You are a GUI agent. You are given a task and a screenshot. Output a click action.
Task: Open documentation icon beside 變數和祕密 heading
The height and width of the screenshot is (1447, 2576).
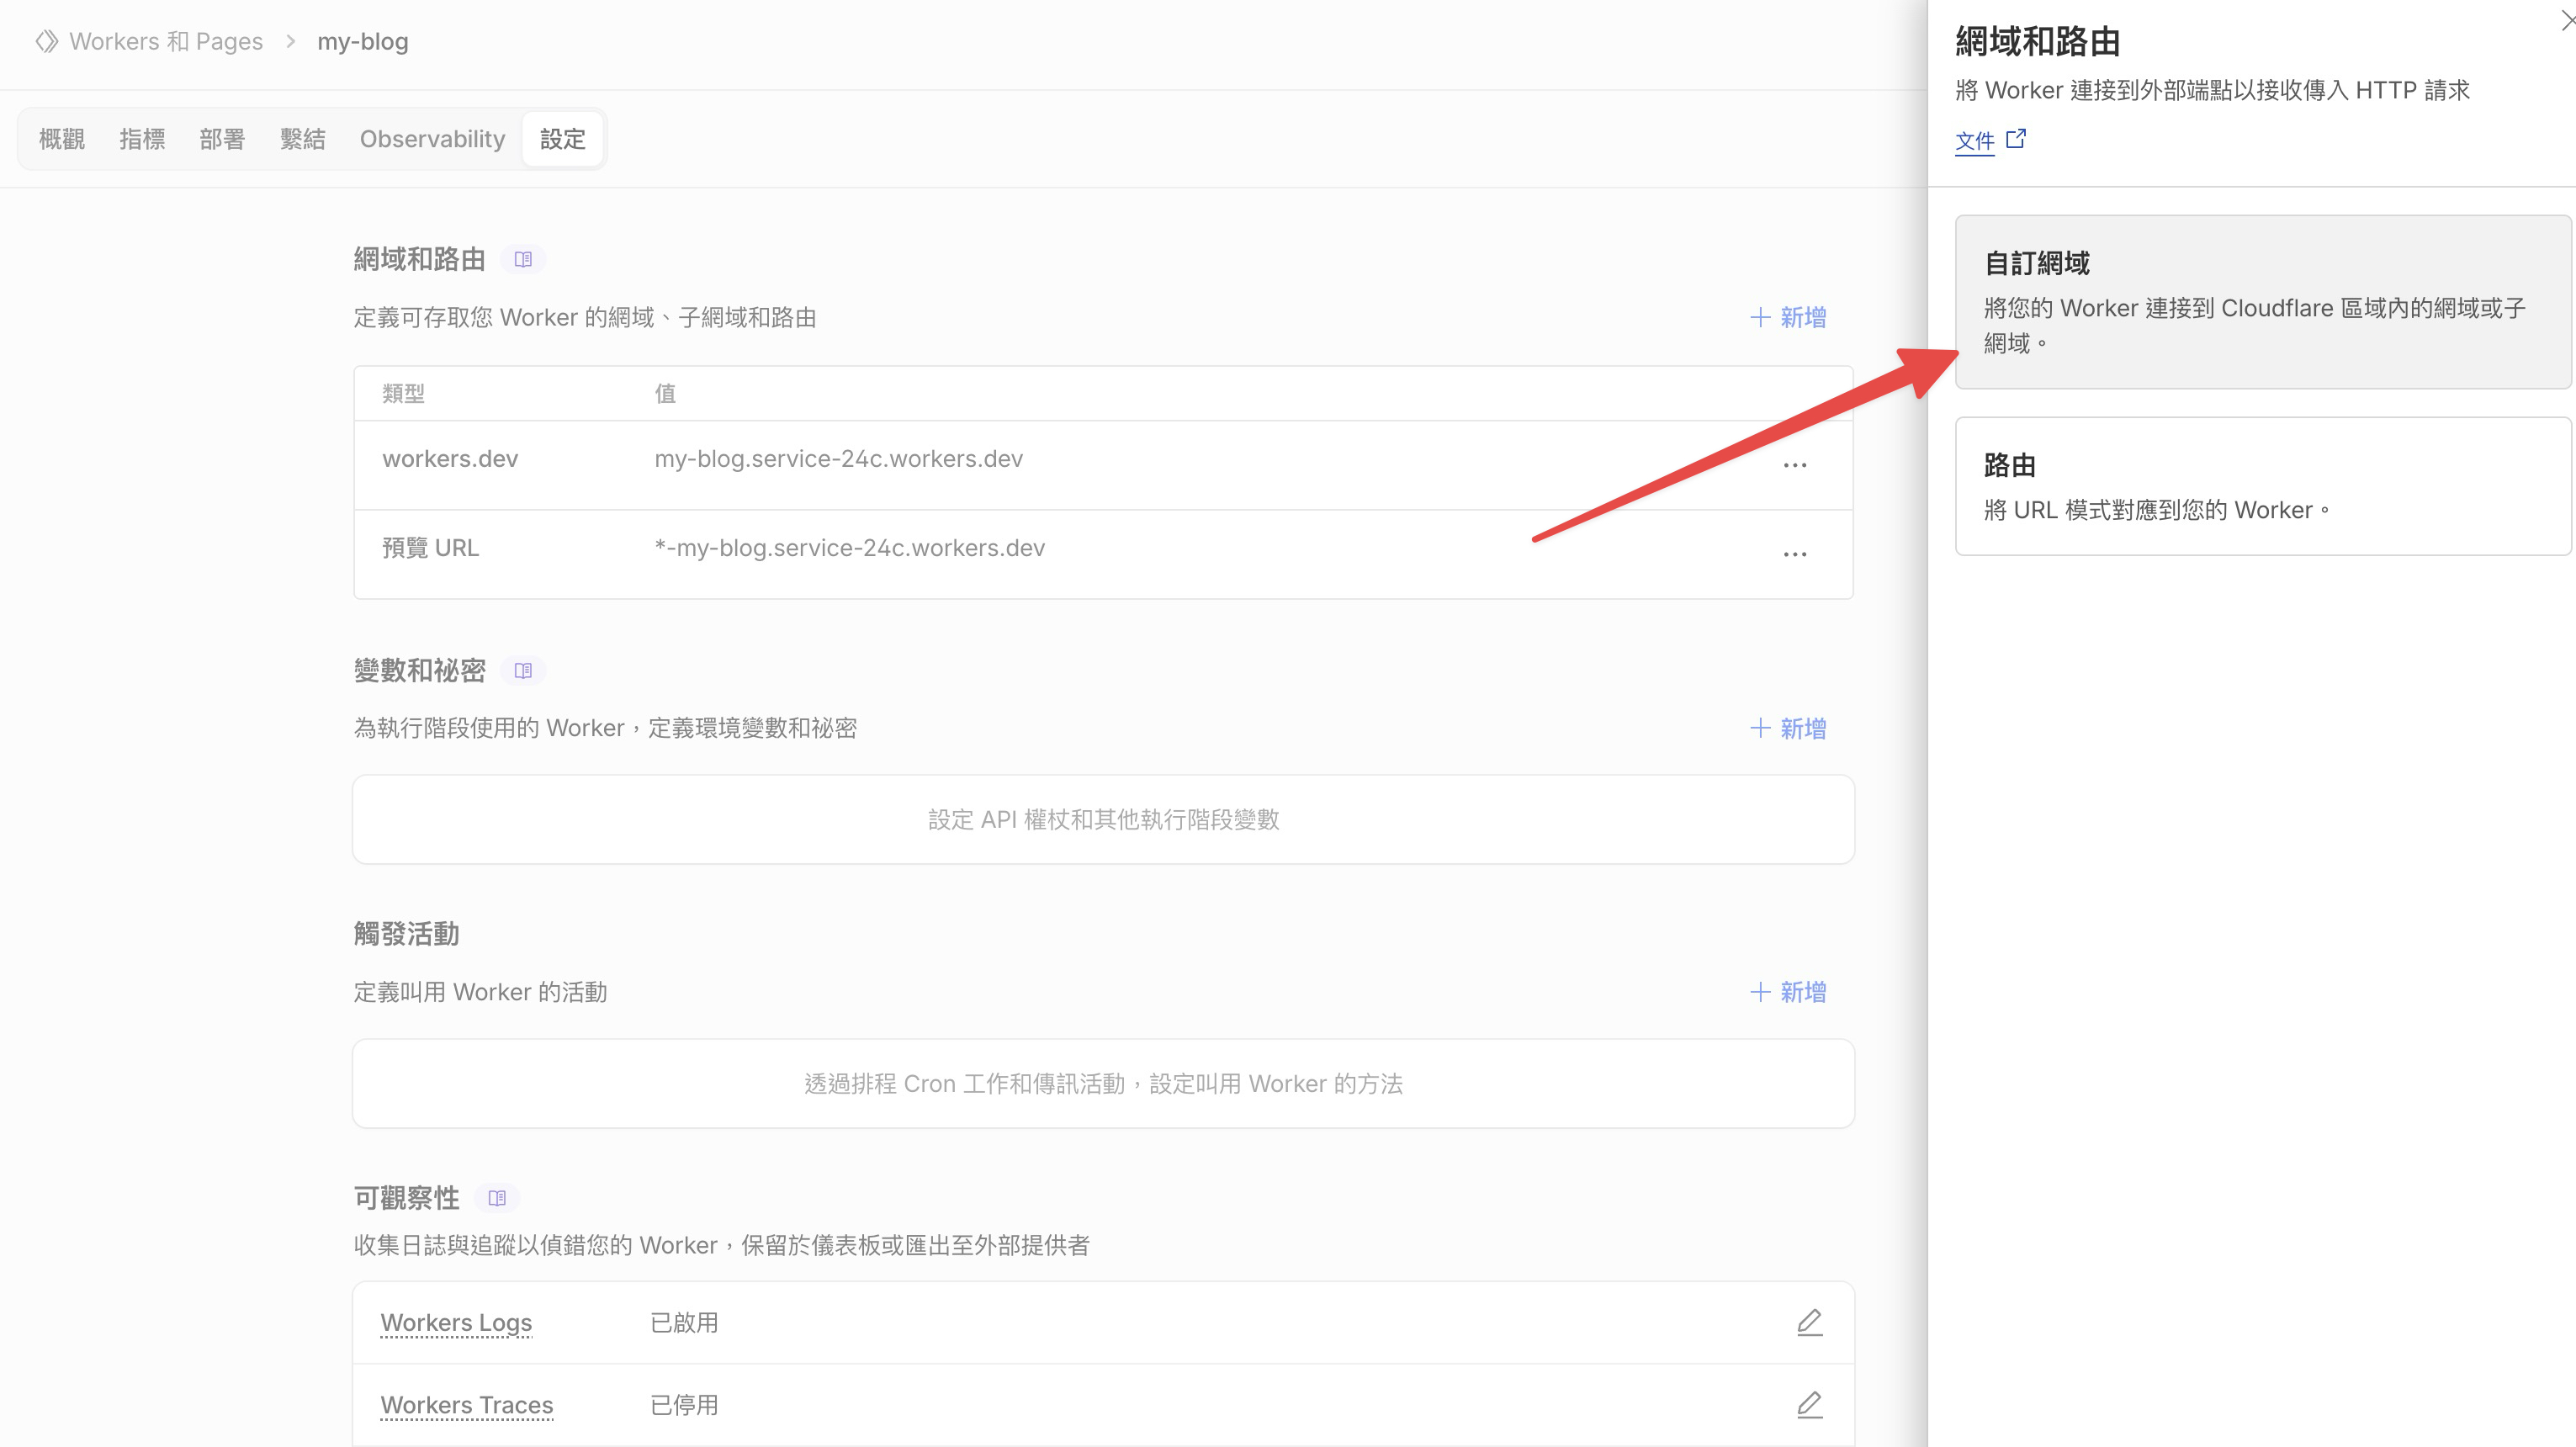click(523, 670)
